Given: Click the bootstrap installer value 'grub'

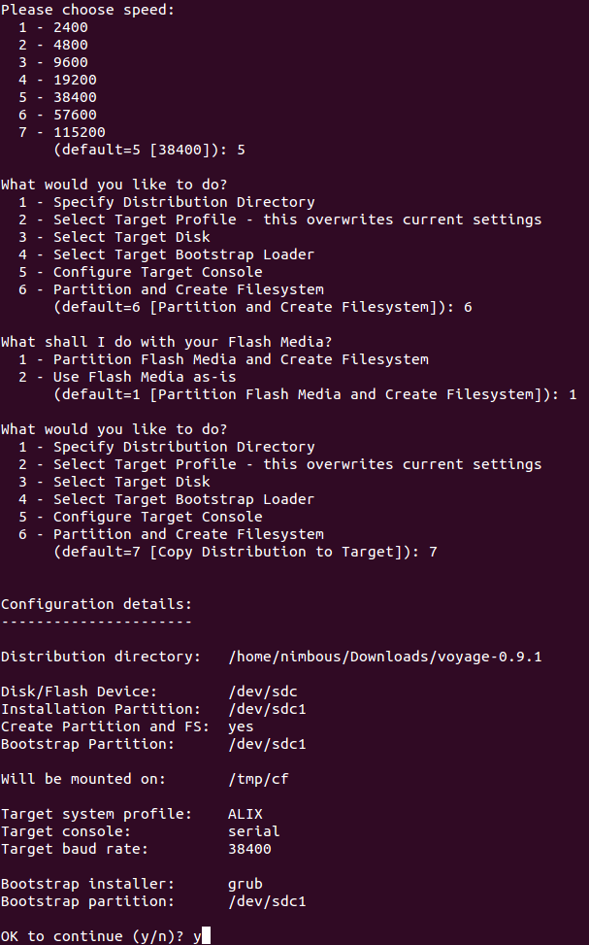Looking at the screenshot, I should (x=245, y=884).
